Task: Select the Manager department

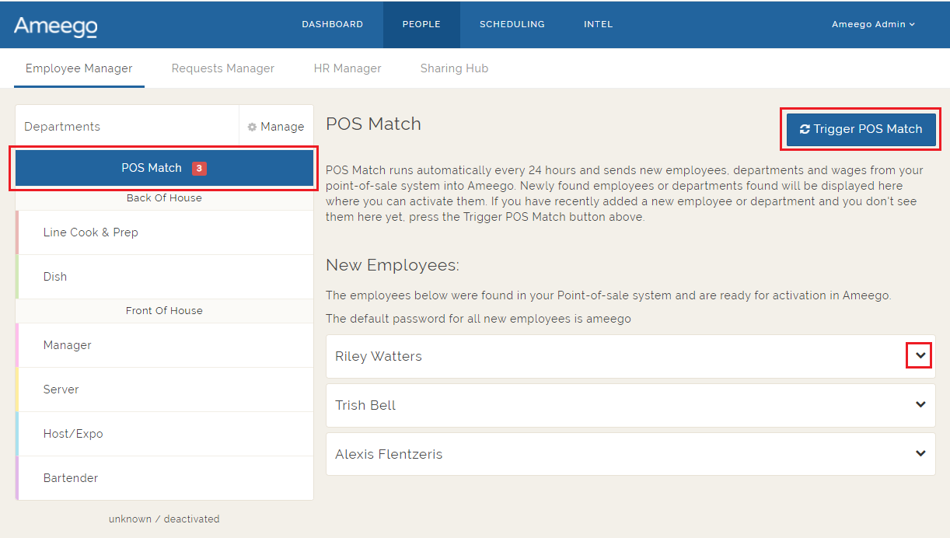Action: 164,345
